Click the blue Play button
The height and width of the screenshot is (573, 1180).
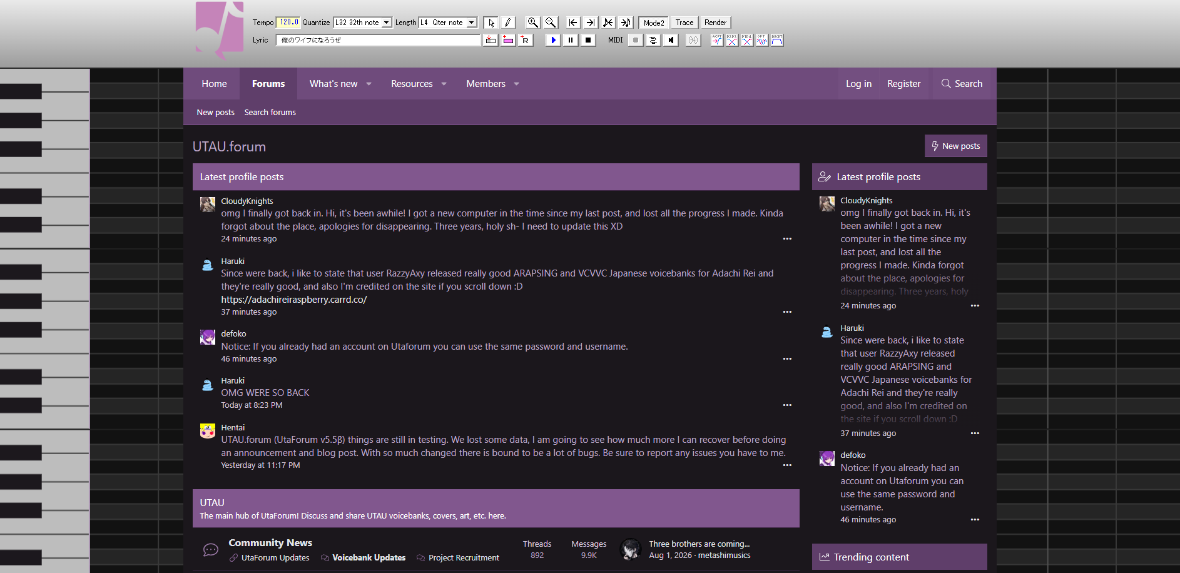(x=553, y=40)
